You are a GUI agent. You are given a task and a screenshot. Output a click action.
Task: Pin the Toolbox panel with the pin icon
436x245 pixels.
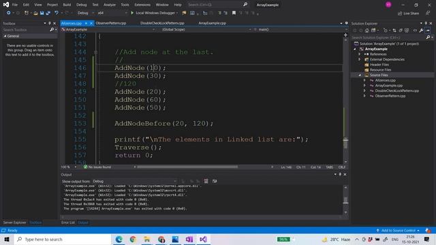tap(50, 23)
